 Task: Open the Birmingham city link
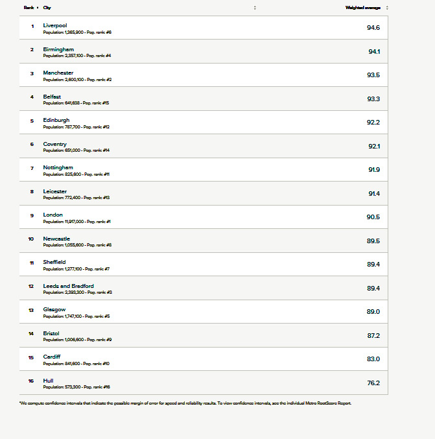click(58, 49)
